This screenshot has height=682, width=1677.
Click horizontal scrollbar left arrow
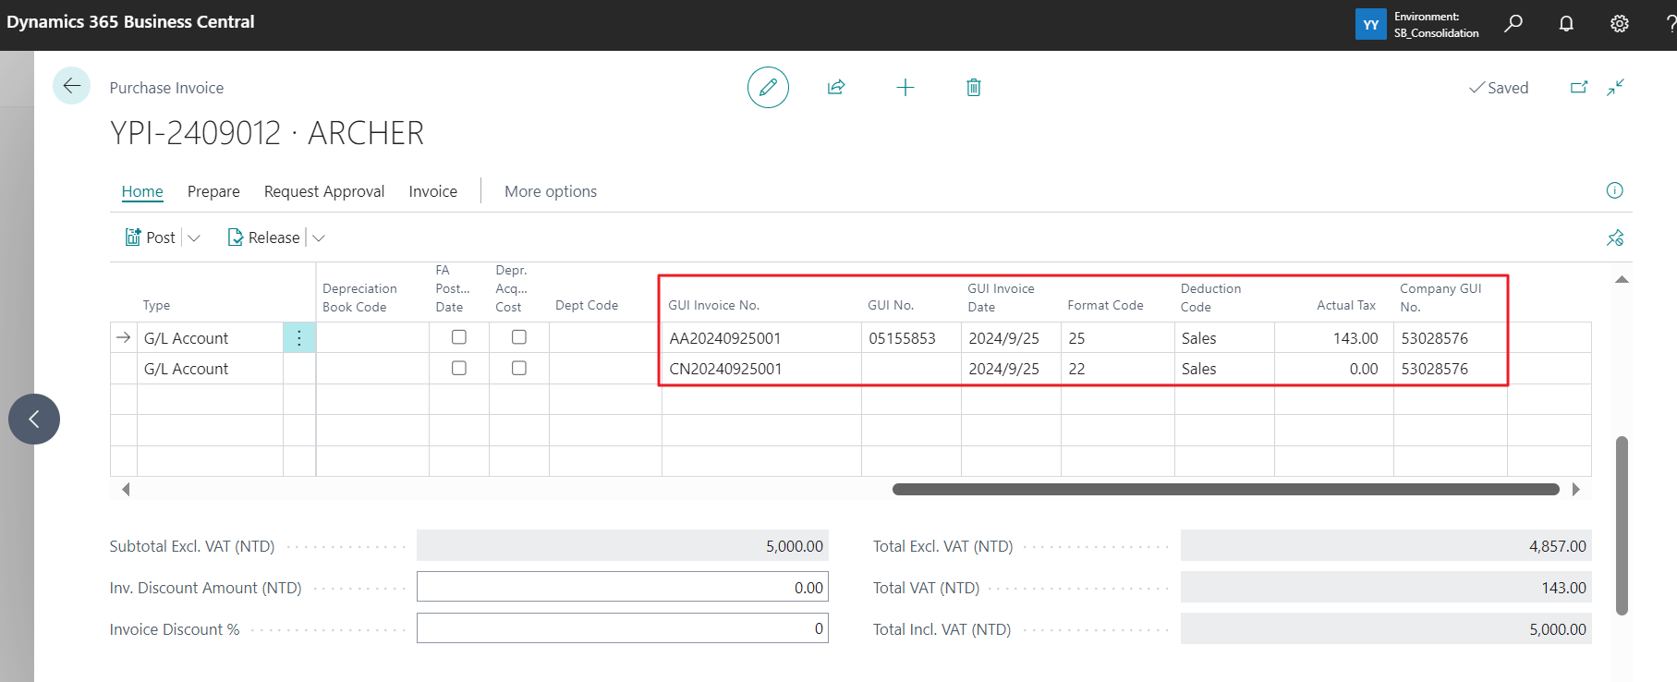point(126,489)
